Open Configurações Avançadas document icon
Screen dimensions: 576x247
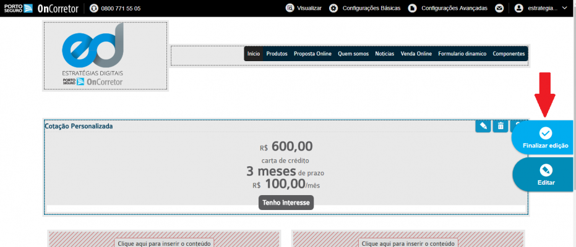pyautogui.click(x=412, y=8)
